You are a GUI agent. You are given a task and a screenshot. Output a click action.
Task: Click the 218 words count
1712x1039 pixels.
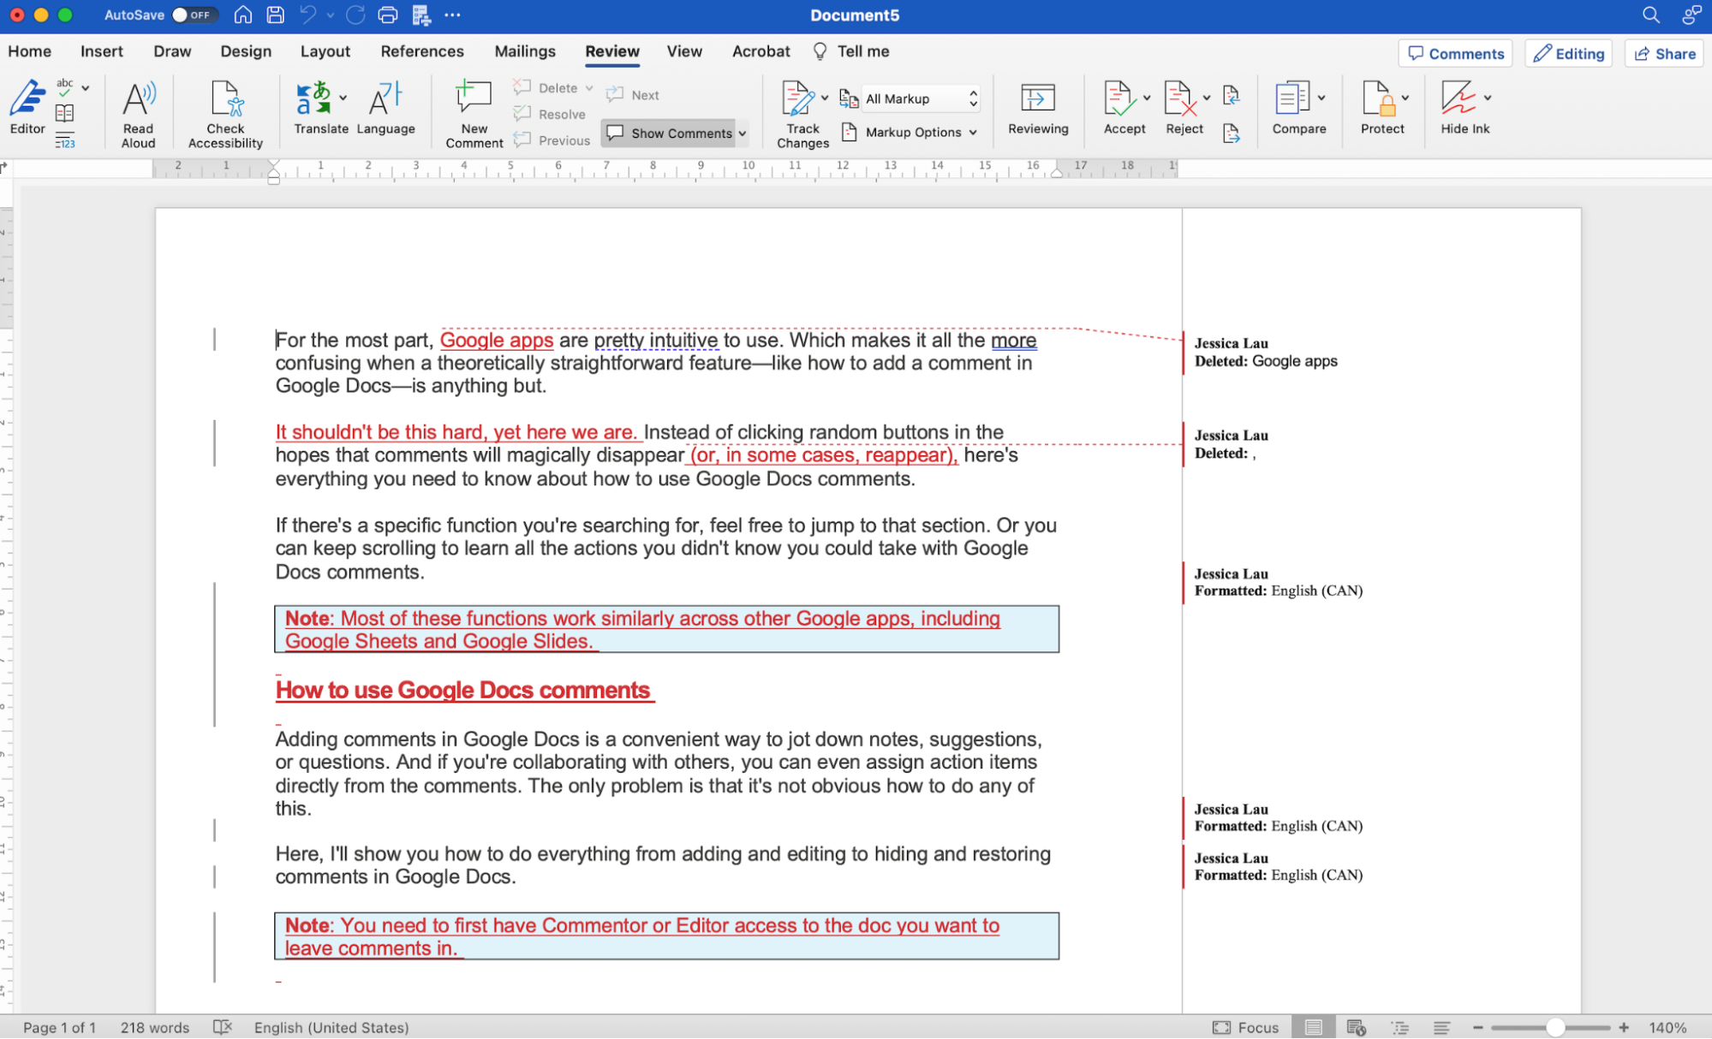155,1027
